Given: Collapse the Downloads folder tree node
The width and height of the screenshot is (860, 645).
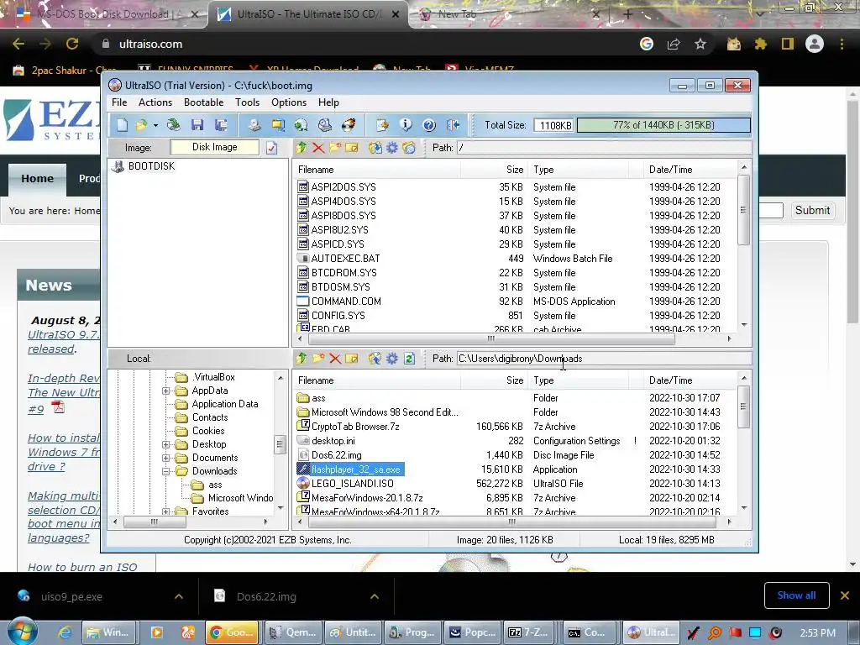Looking at the screenshot, I should point(165,472).
